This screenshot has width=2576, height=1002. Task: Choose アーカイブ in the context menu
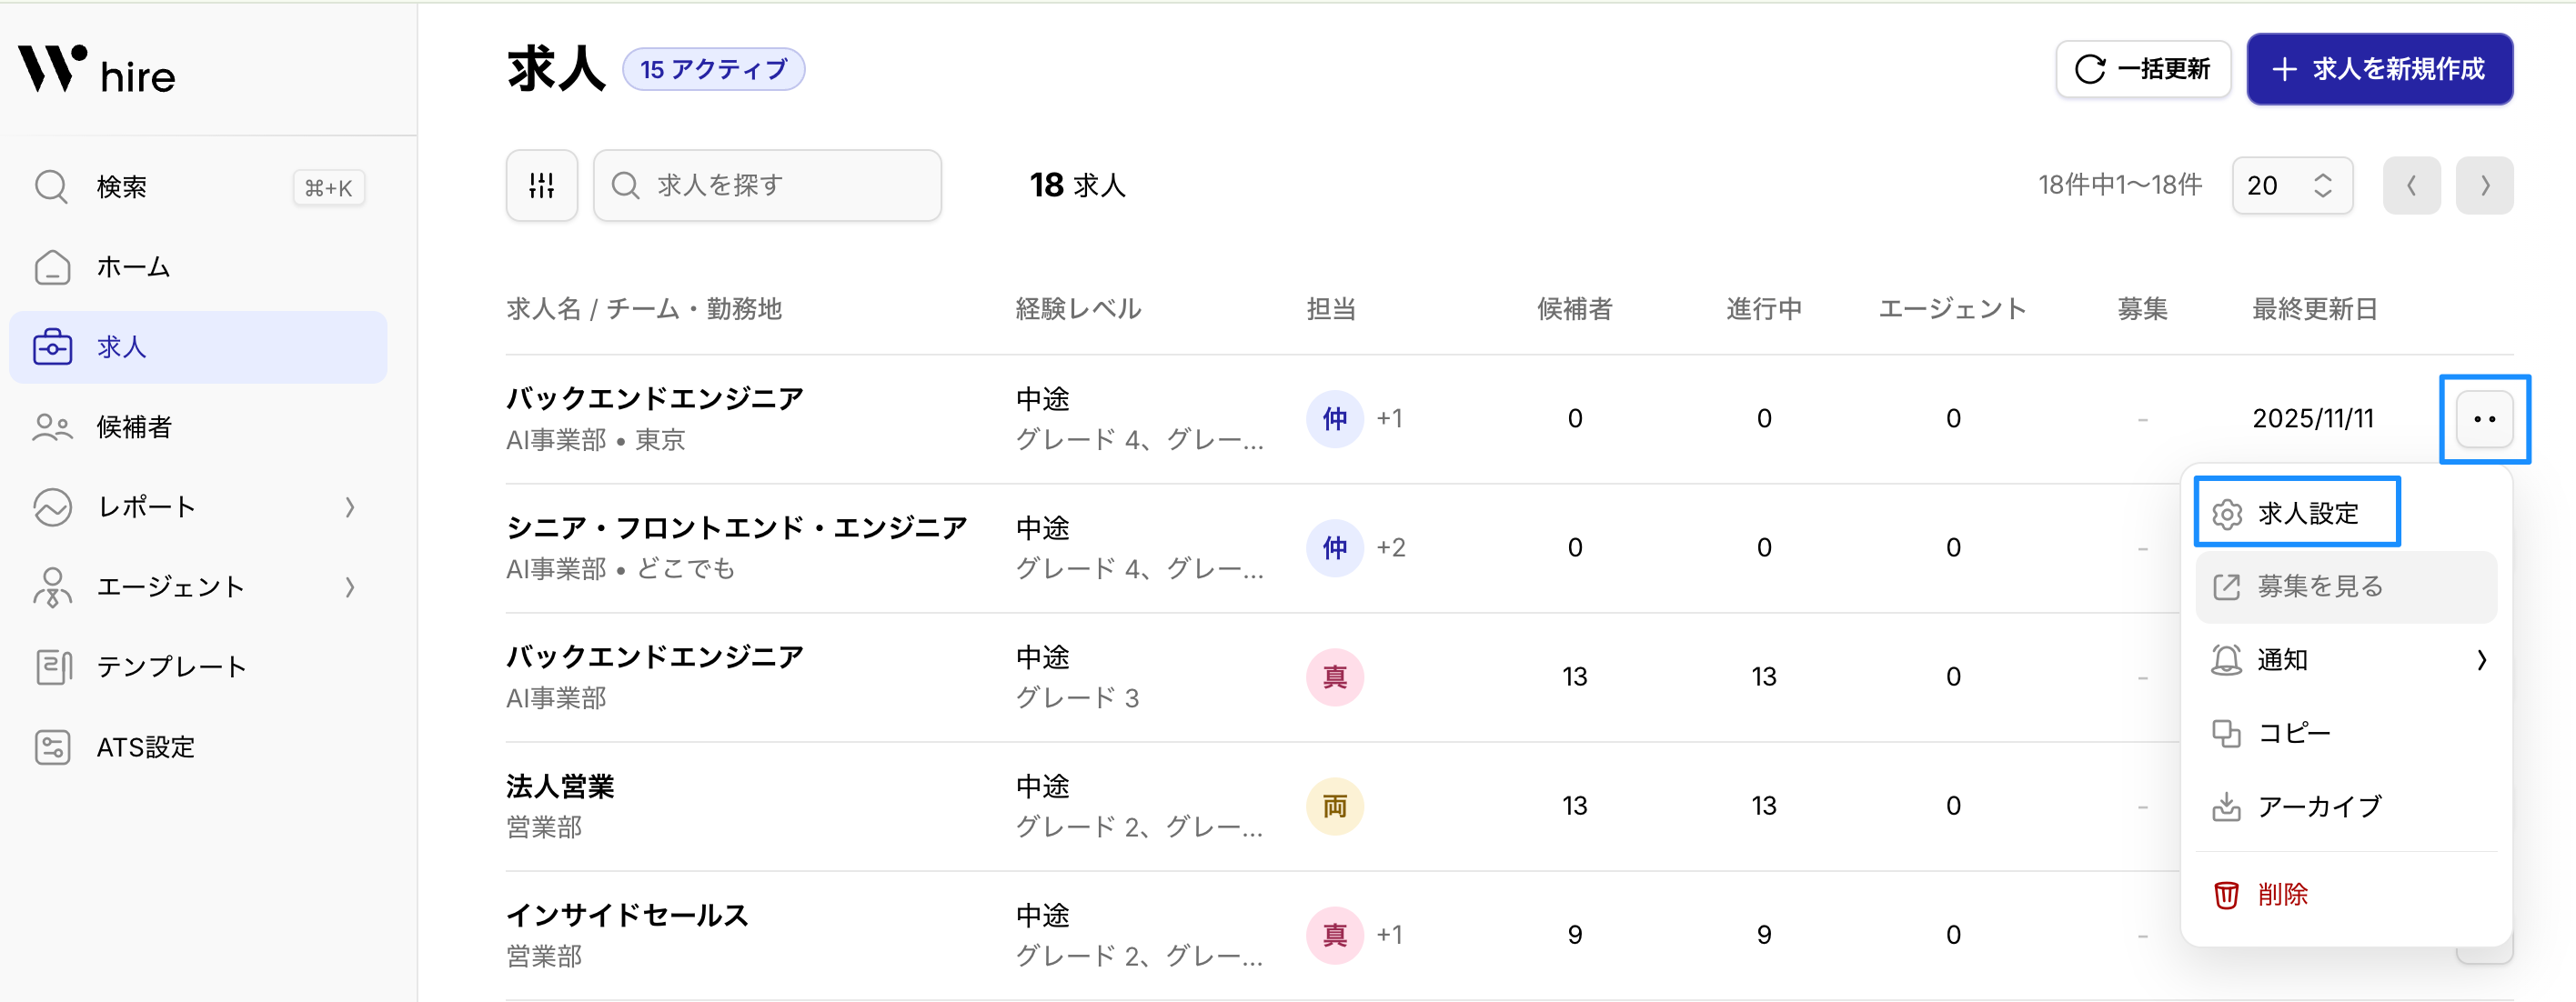pos(2318,806)
